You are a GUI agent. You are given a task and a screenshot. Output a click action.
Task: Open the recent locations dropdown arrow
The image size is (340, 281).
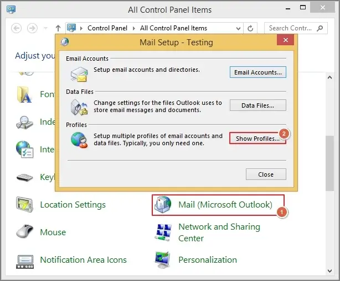tap(47, 28)
